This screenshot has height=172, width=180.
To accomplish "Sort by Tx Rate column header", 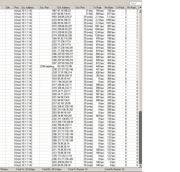I will (98, 7).
